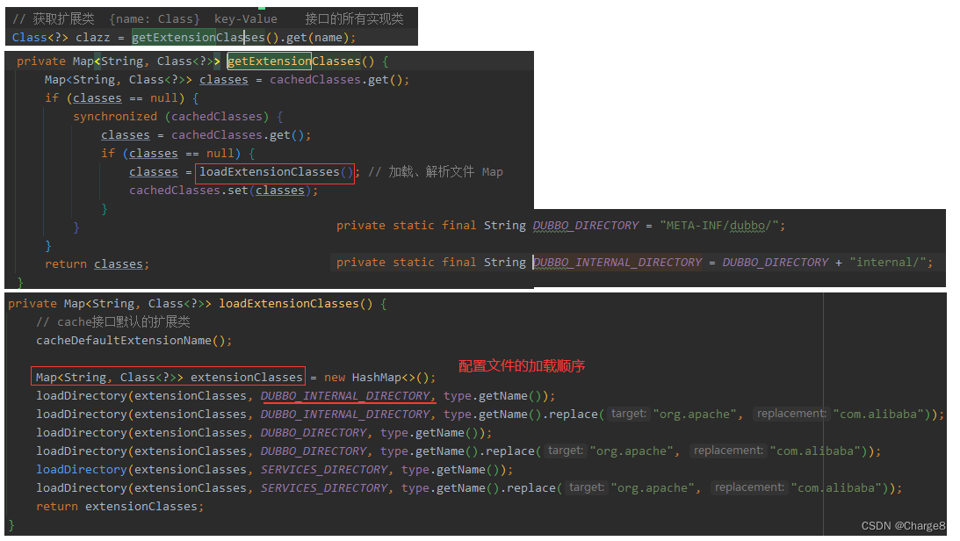Click the "loadExtensionClasses()" call assigned to classes

276,172
